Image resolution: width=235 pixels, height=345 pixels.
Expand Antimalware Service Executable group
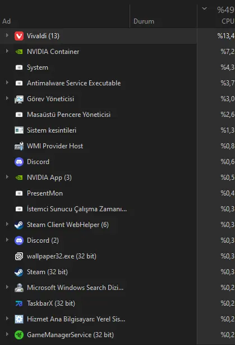point(7,83)
